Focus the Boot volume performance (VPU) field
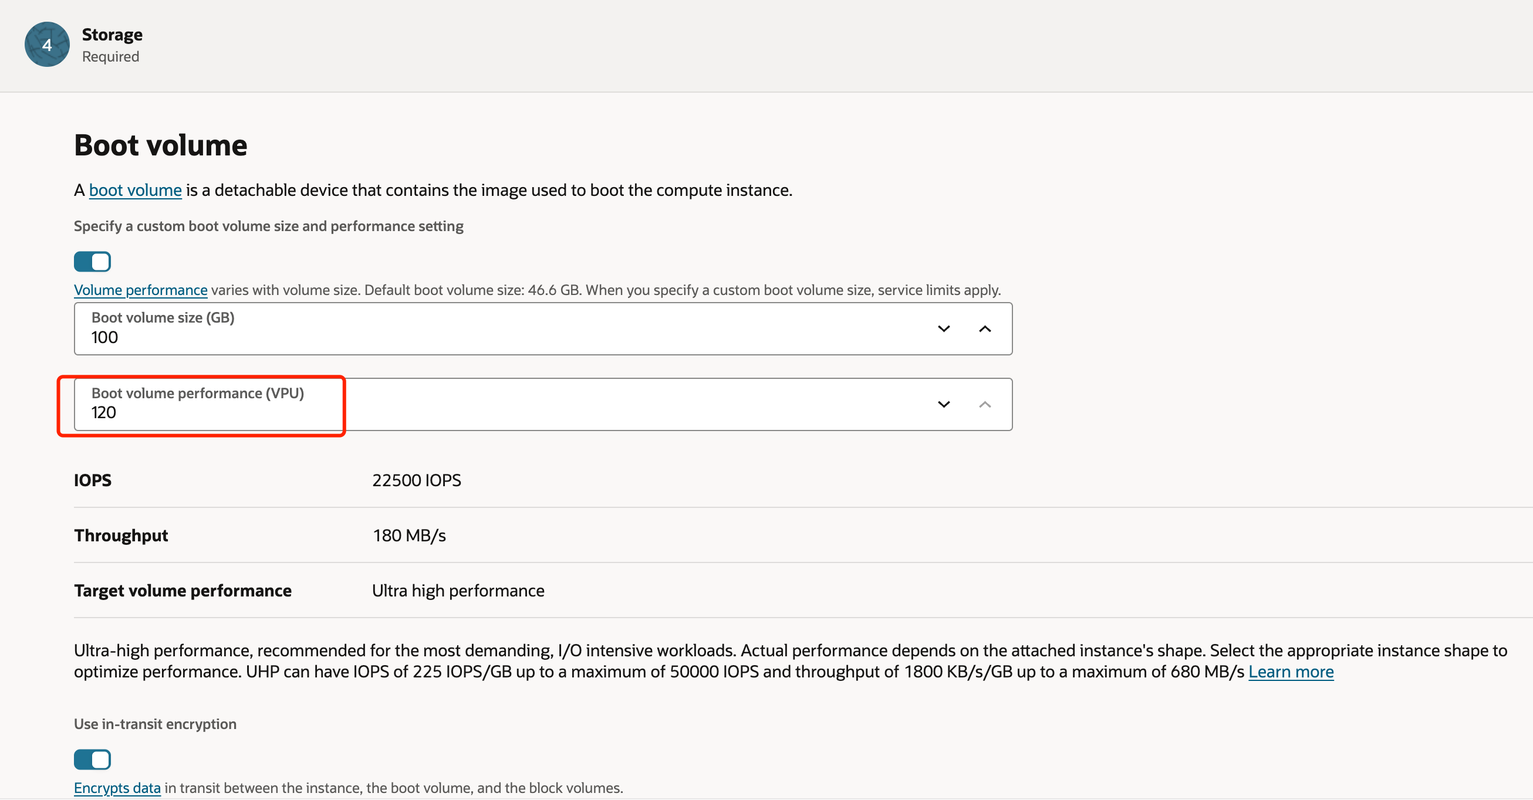Screen dimensions: 1533x800 pos(543,405)
